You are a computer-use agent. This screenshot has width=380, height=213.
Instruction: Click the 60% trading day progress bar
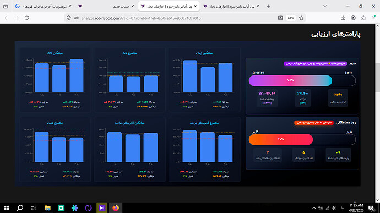[302, 140]
